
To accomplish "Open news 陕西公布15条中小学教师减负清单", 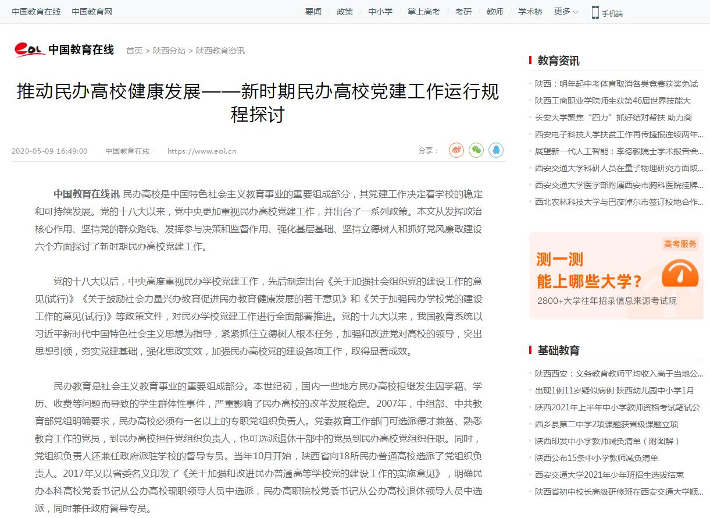I will [x=597, y=458].
